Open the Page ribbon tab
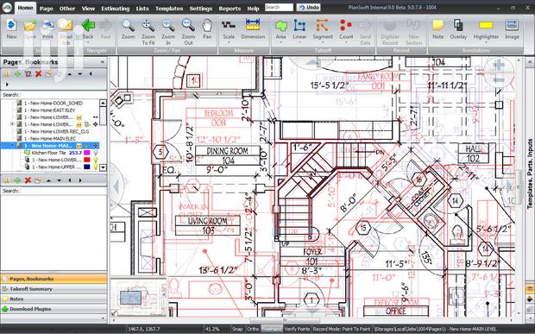 tap(46, 8)
